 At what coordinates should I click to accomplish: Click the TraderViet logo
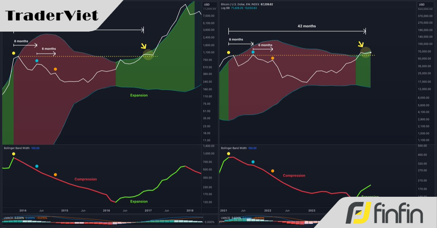[x=52, y=16]
